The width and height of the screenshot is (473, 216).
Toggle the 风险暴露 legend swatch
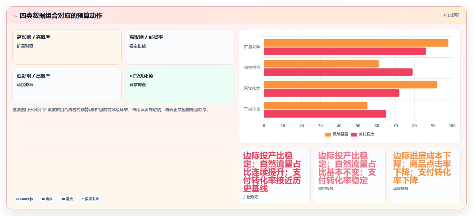click(328, 134)
